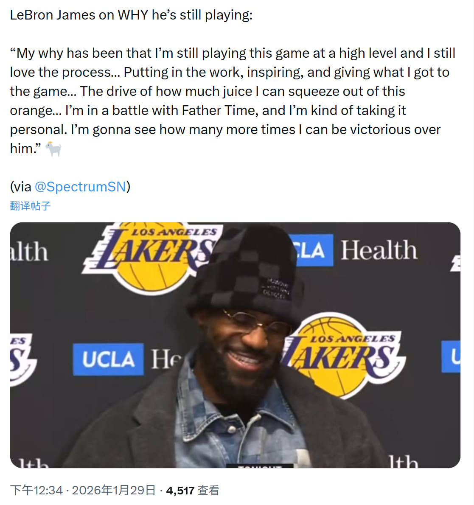Click the goat emoji after the quote
This screenshot has width=474, height=505.
[x=53, y=149]
